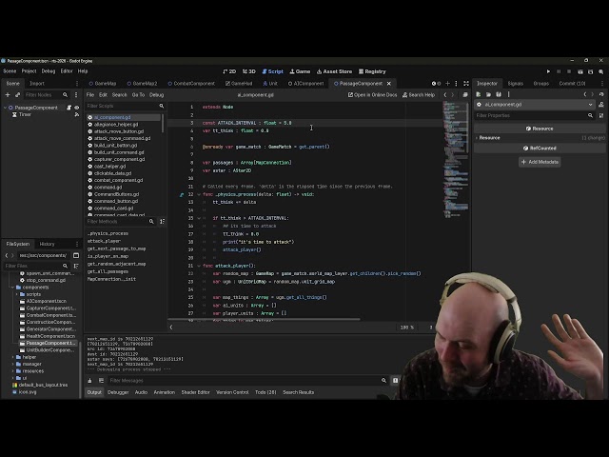Open the Project menu
This screenshot has width=609, height=457.
[29, 71]
